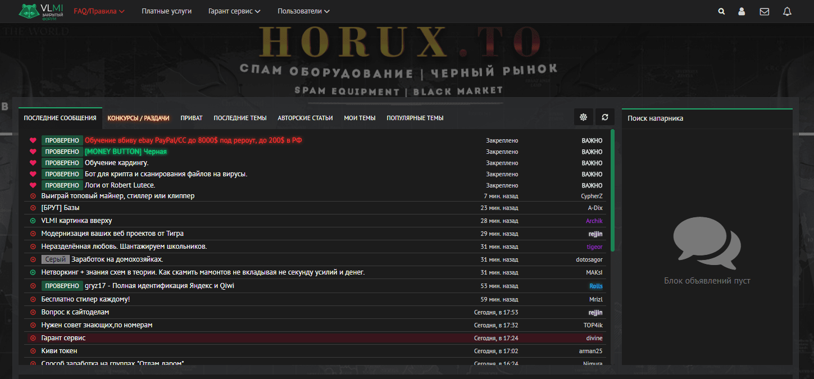
Task: Switch to the Последние темы tab
Action: (240, 118)
